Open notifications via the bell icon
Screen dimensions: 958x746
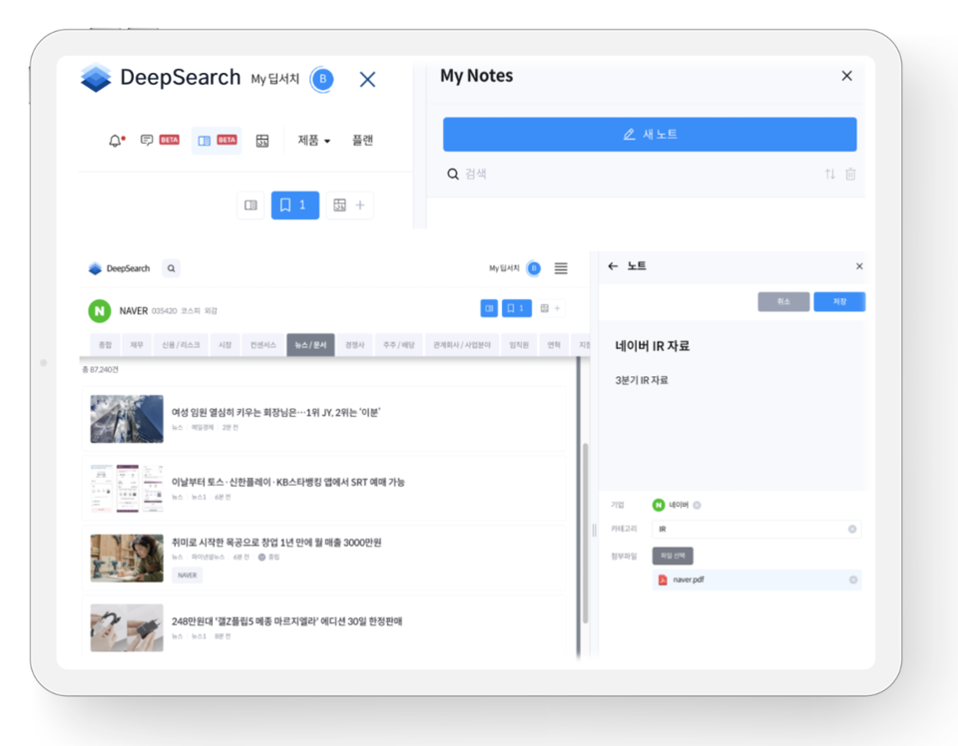click(x=115, y=140)
